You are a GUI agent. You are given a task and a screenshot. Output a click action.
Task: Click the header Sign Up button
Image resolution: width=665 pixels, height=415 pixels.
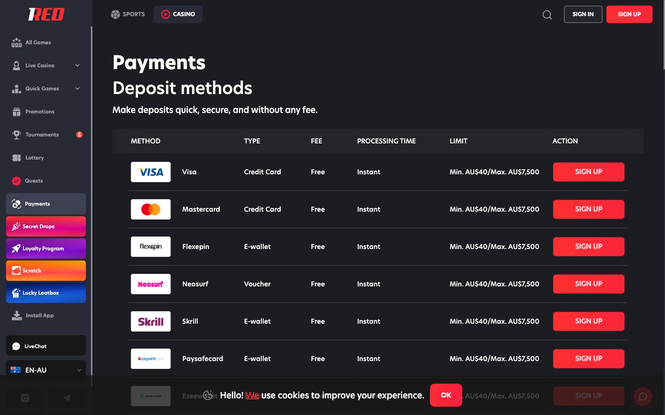pyautogui.click(x=629, y=14)
